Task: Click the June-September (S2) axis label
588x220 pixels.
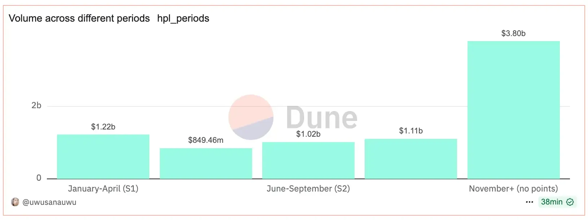Action: [308, 189]
